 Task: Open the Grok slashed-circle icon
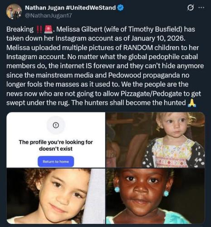(190, 8)
